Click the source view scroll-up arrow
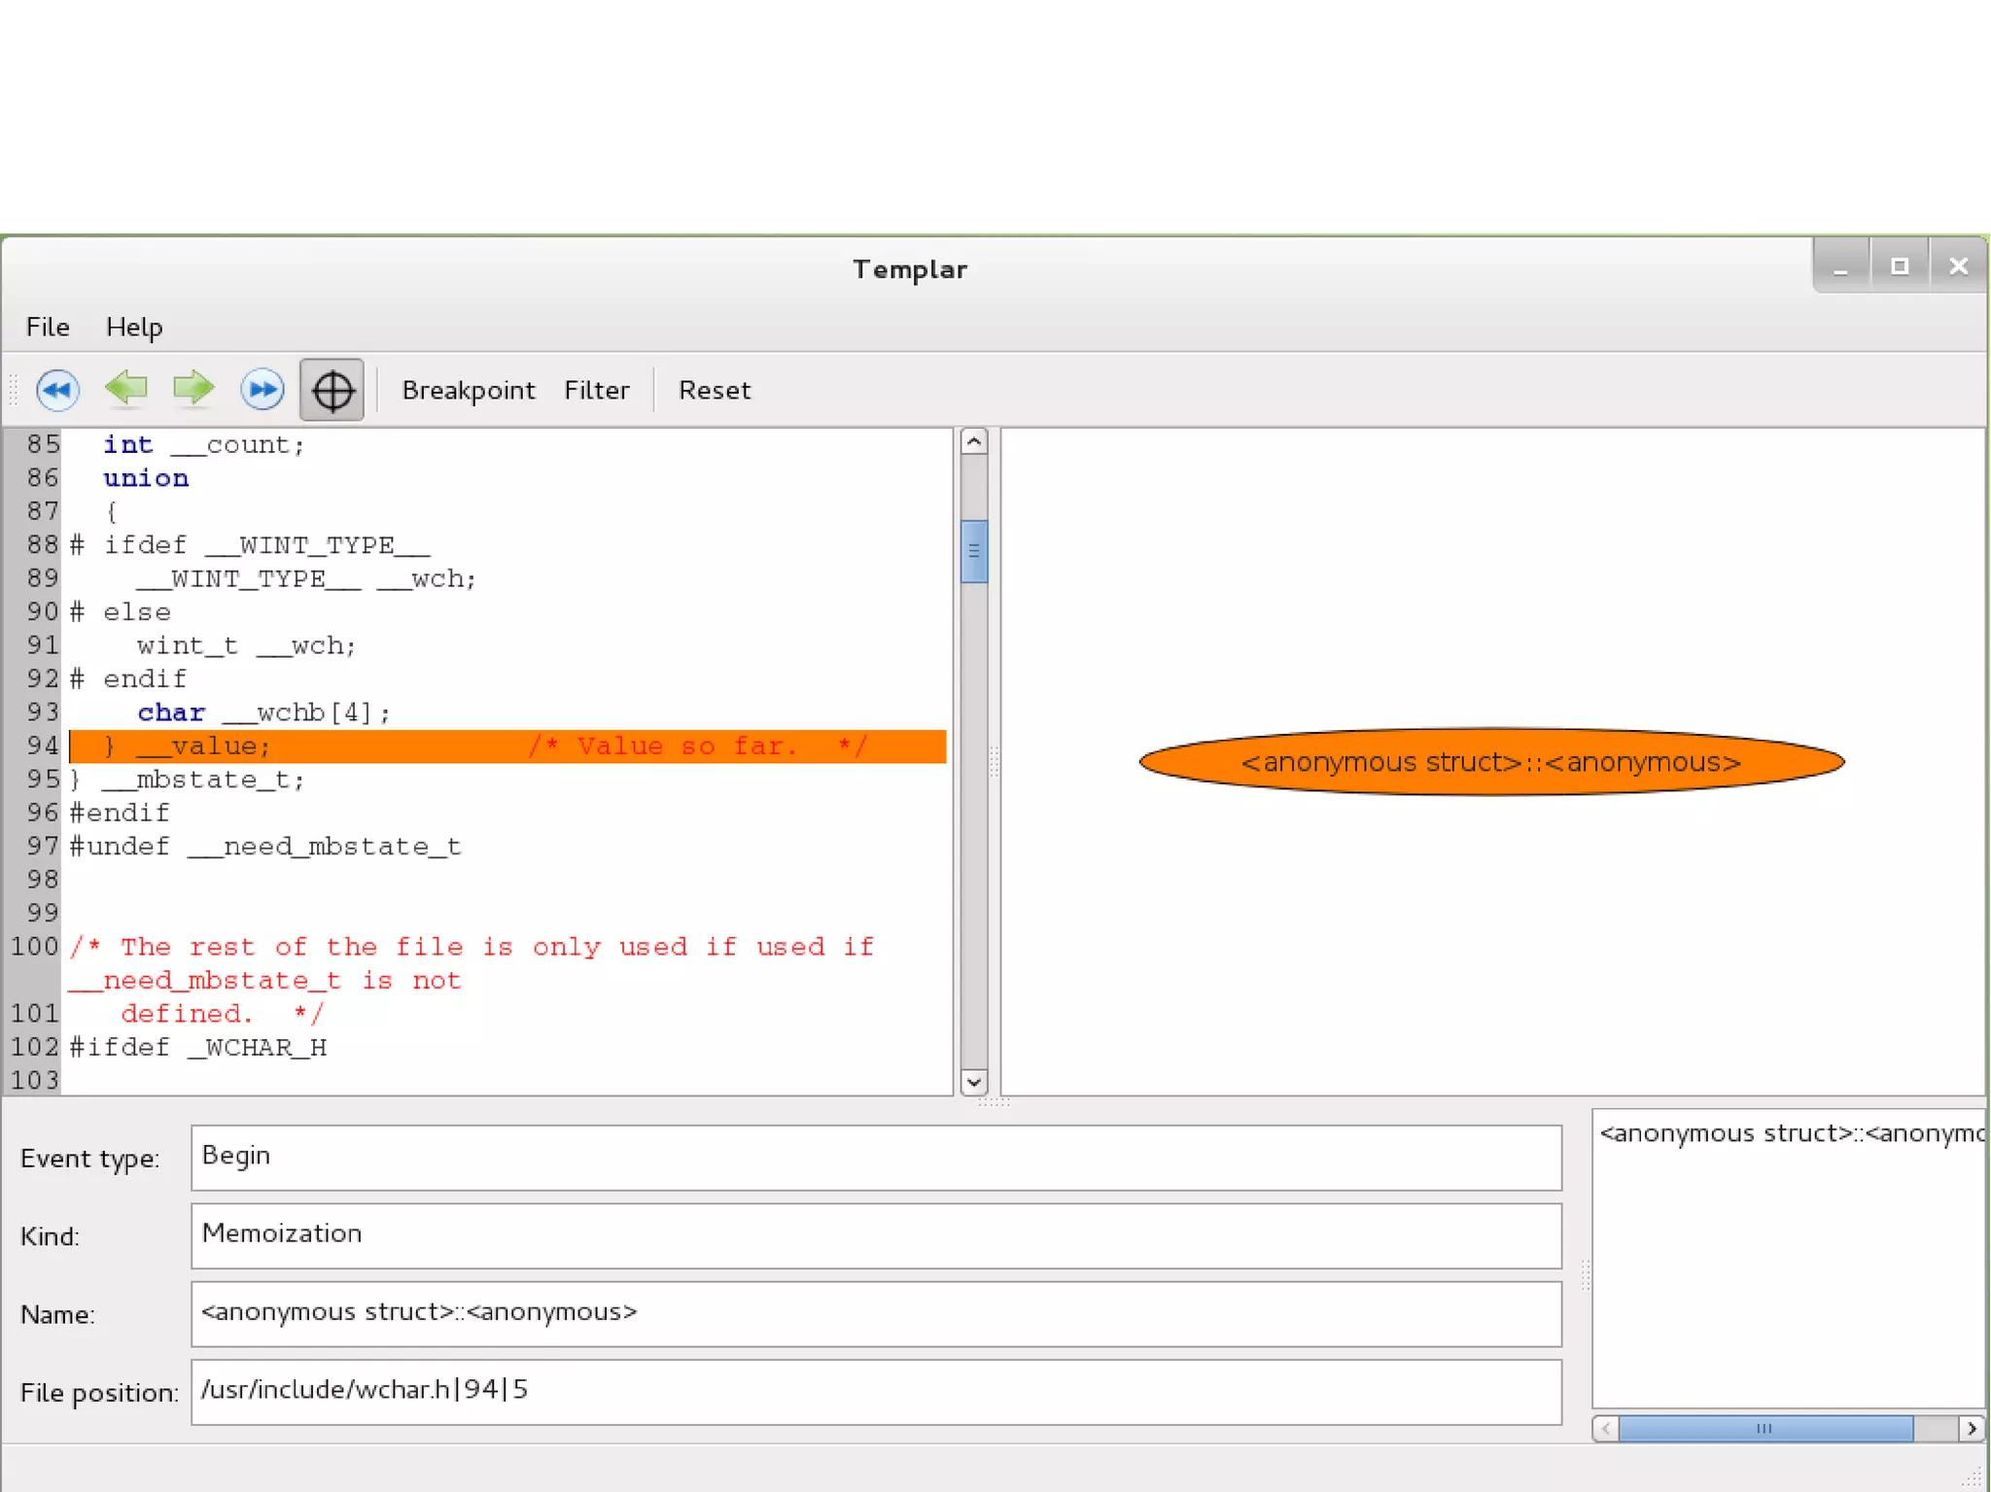Viewport: 1991px width, 1492px height. tap(973, 442)
